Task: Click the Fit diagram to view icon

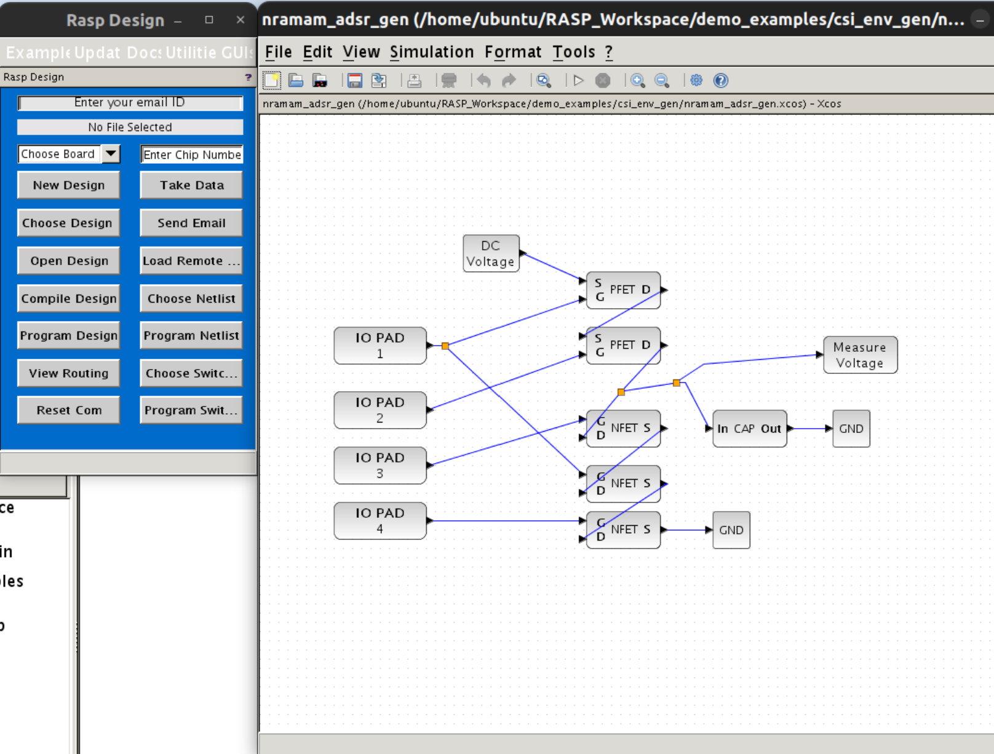Action: coord(544,81)
